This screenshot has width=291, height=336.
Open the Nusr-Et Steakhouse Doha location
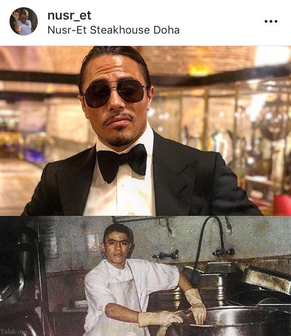click(x=113, y=30)
